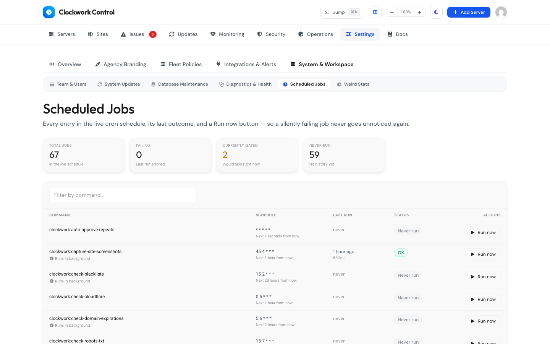This screenshot has width=550, height=344.
Task: Click the System & Workspace tab icon
Action: 293,64
